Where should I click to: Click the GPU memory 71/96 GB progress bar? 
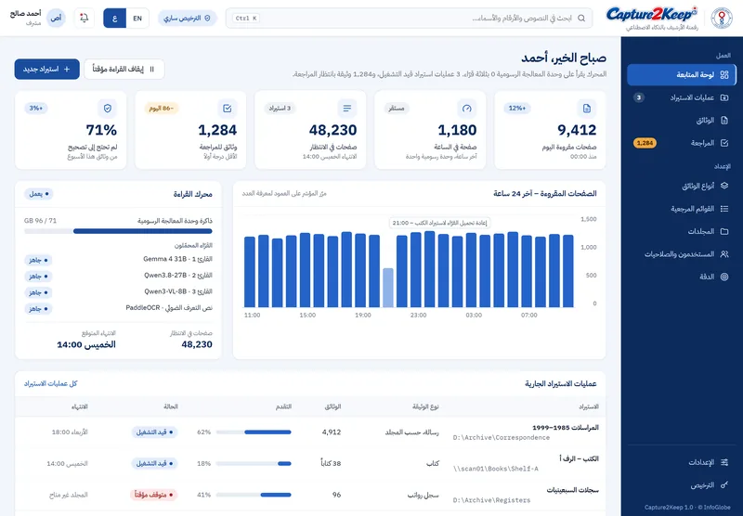pos(118,231)
